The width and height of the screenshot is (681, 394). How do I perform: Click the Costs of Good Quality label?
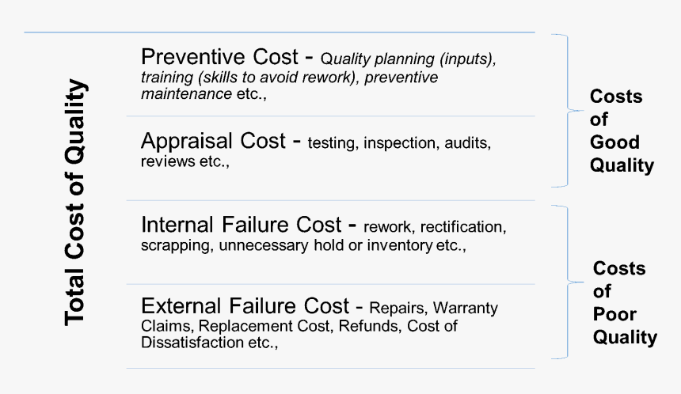[x=622, y=131]
